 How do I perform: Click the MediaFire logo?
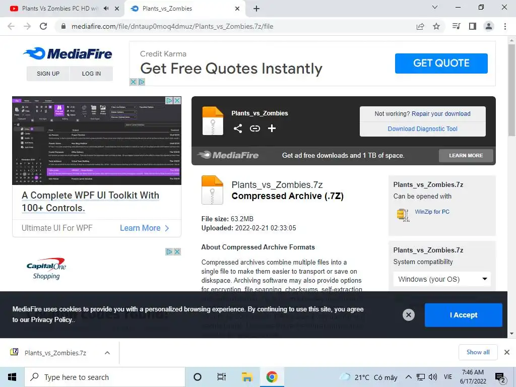68,53
